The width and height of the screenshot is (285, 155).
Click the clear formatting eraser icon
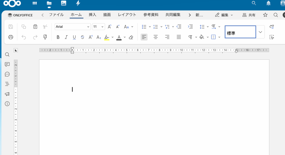point(131,37)
